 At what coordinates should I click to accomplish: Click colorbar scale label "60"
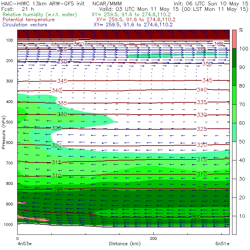pyautogui.click(x=242, y=123)
